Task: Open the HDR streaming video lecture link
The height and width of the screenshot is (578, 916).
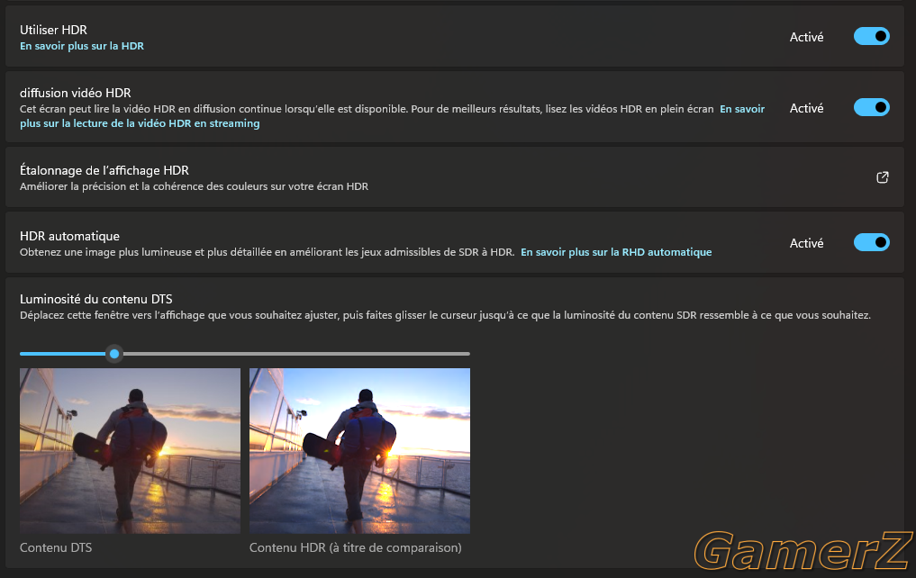Action: tap(393, 116)
